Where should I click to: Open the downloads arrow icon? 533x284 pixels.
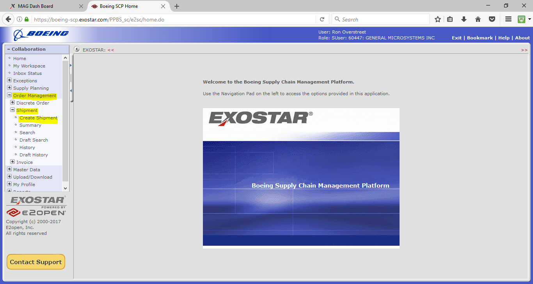pyautogui.click(x=464, y=19)
